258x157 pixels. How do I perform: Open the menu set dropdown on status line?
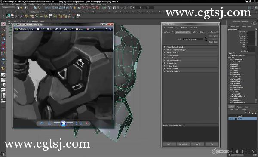8,7
